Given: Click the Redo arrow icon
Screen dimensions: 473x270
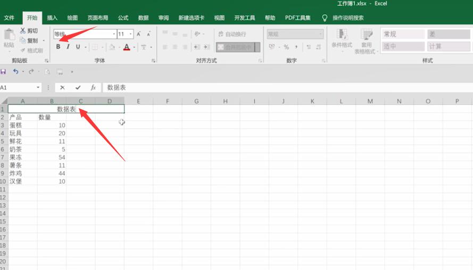Looking at the screenshot, I should [x=31, y=71].
